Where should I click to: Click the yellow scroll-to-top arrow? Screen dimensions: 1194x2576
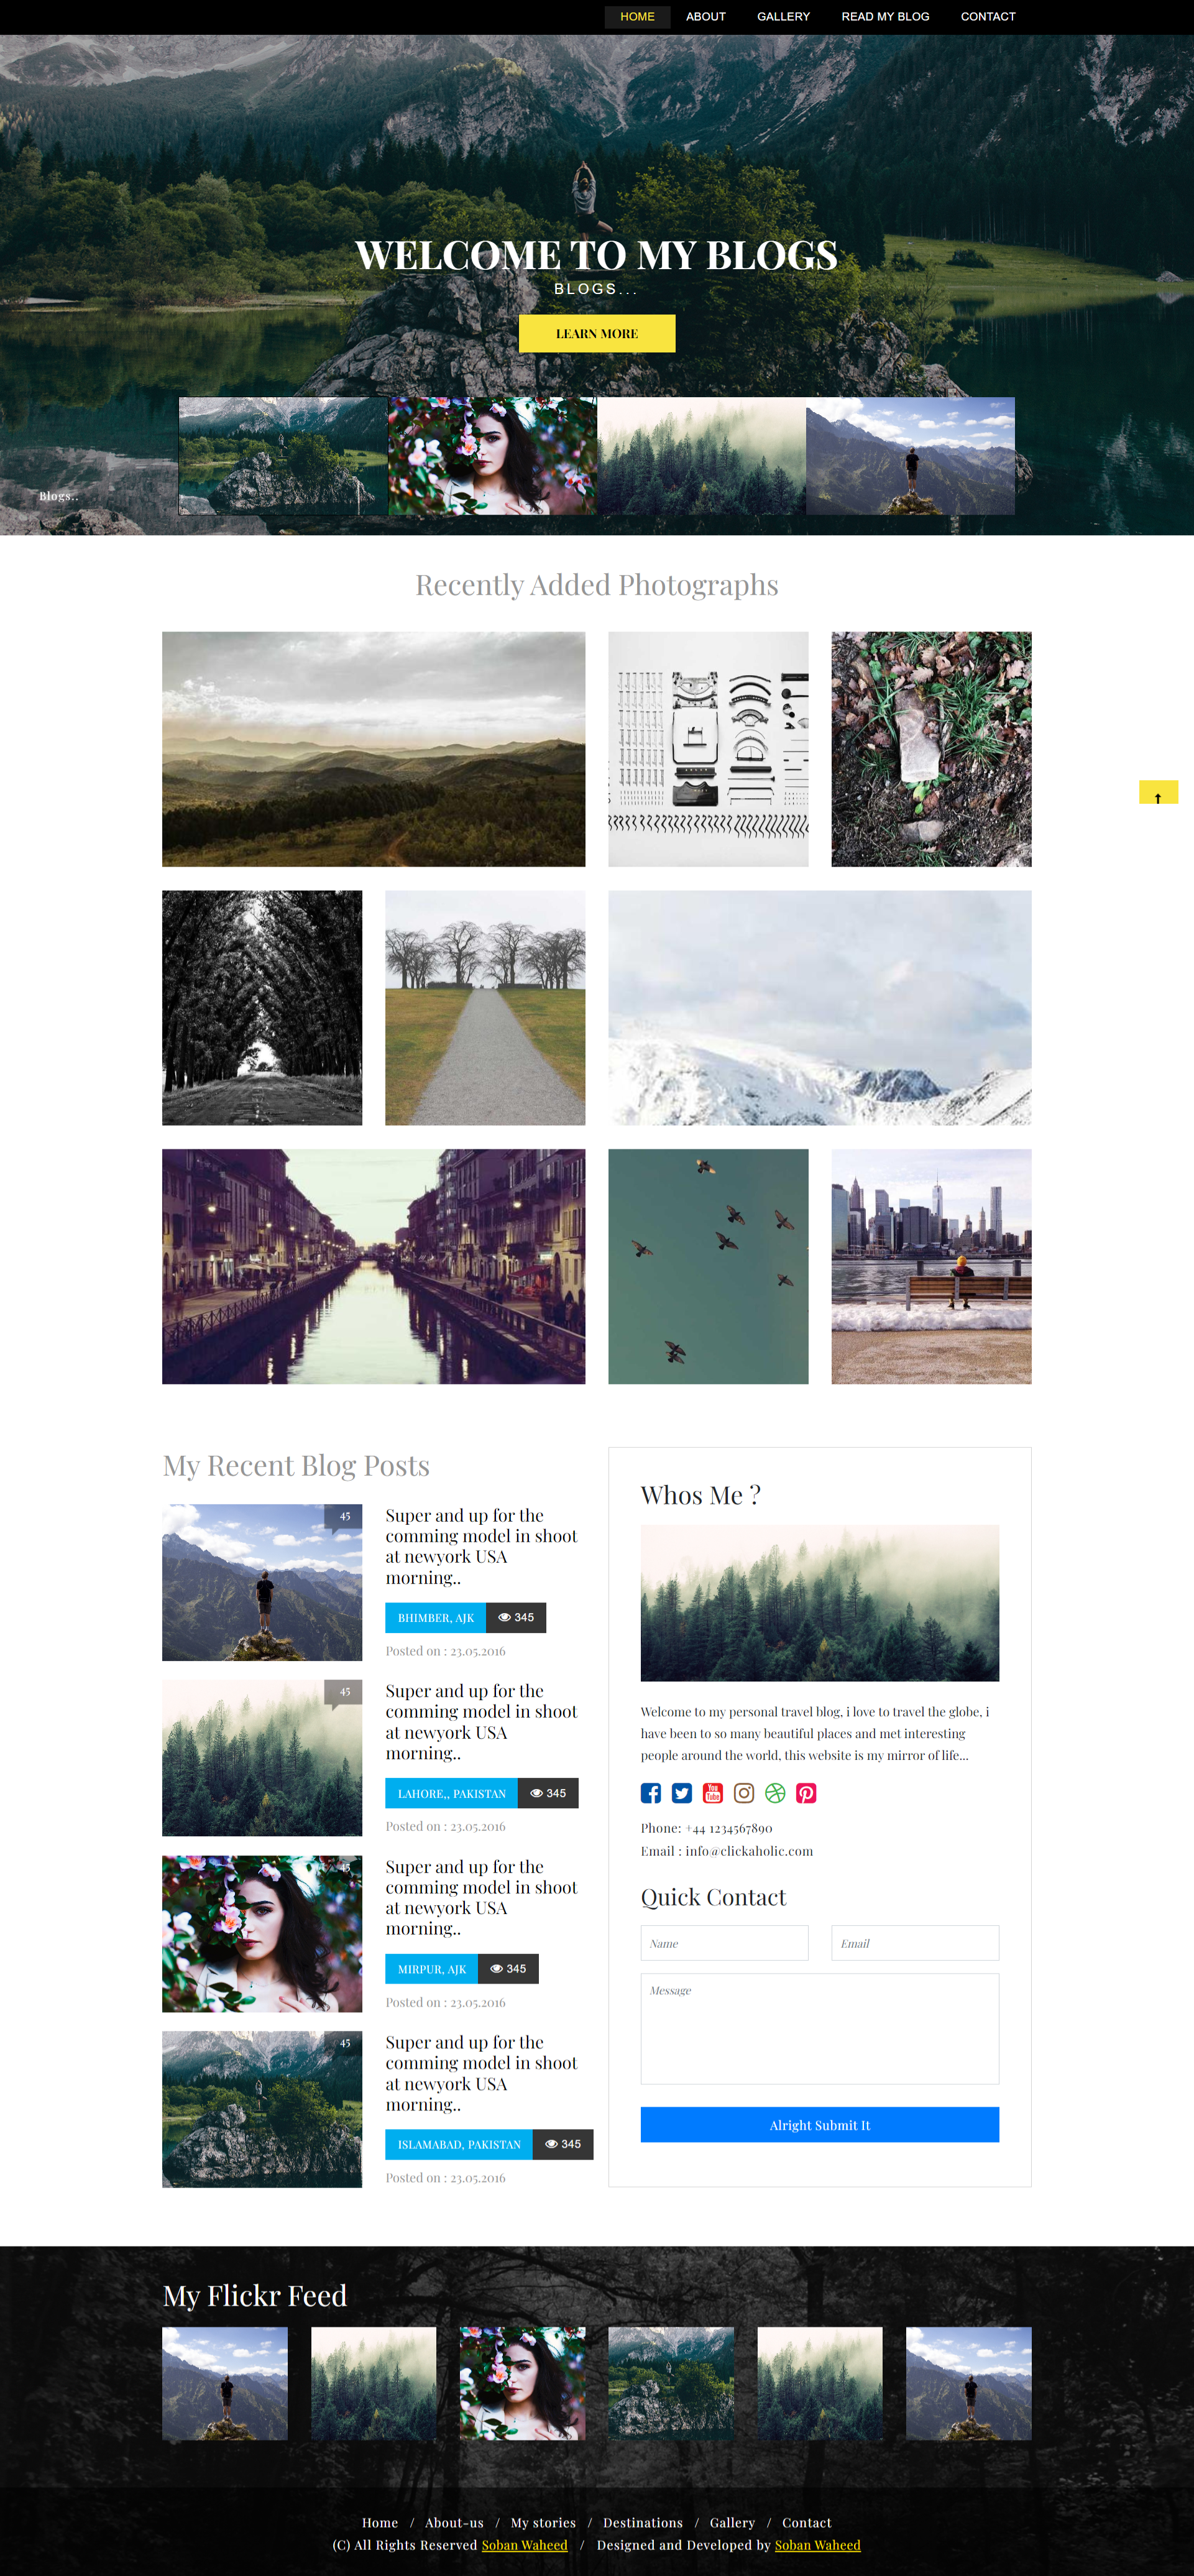(x=1158, y=792)
